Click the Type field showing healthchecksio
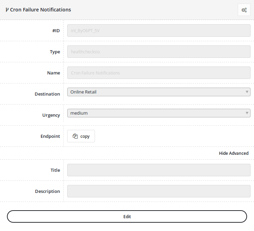The height and width of the screenshot is (231, 254). point(159,52)
